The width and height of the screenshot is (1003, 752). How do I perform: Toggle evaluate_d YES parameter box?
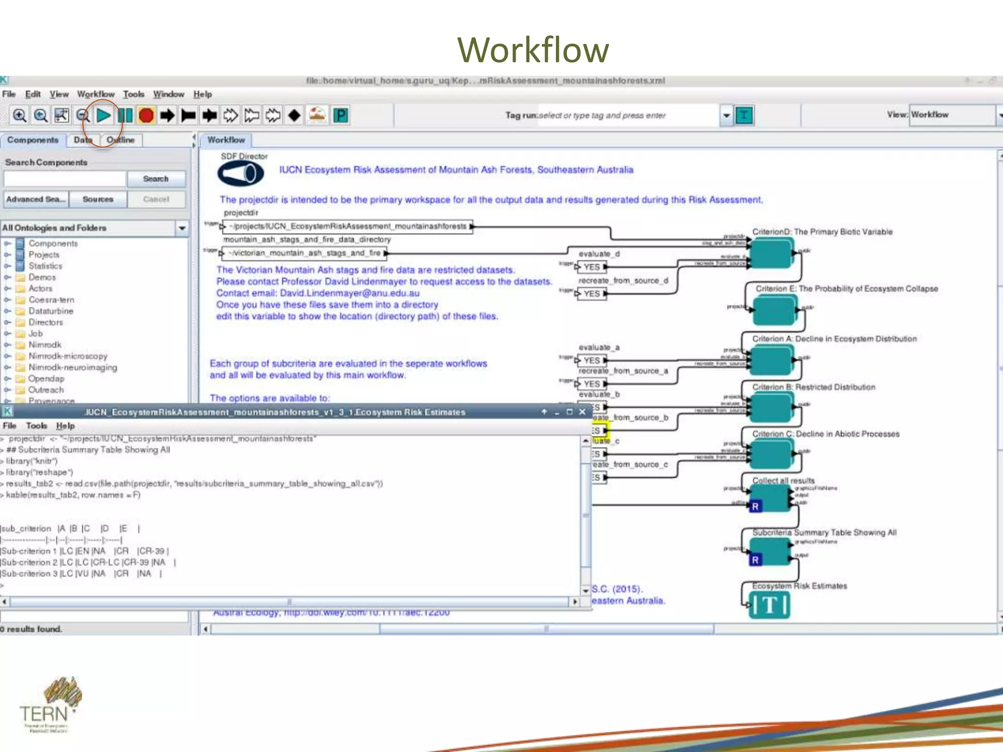pos(592,267)
